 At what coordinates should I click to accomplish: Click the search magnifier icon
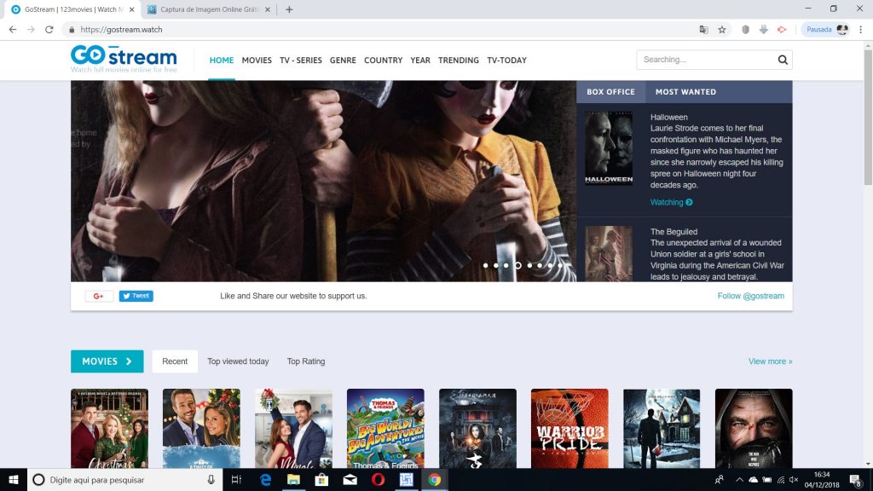coord(782,60)
